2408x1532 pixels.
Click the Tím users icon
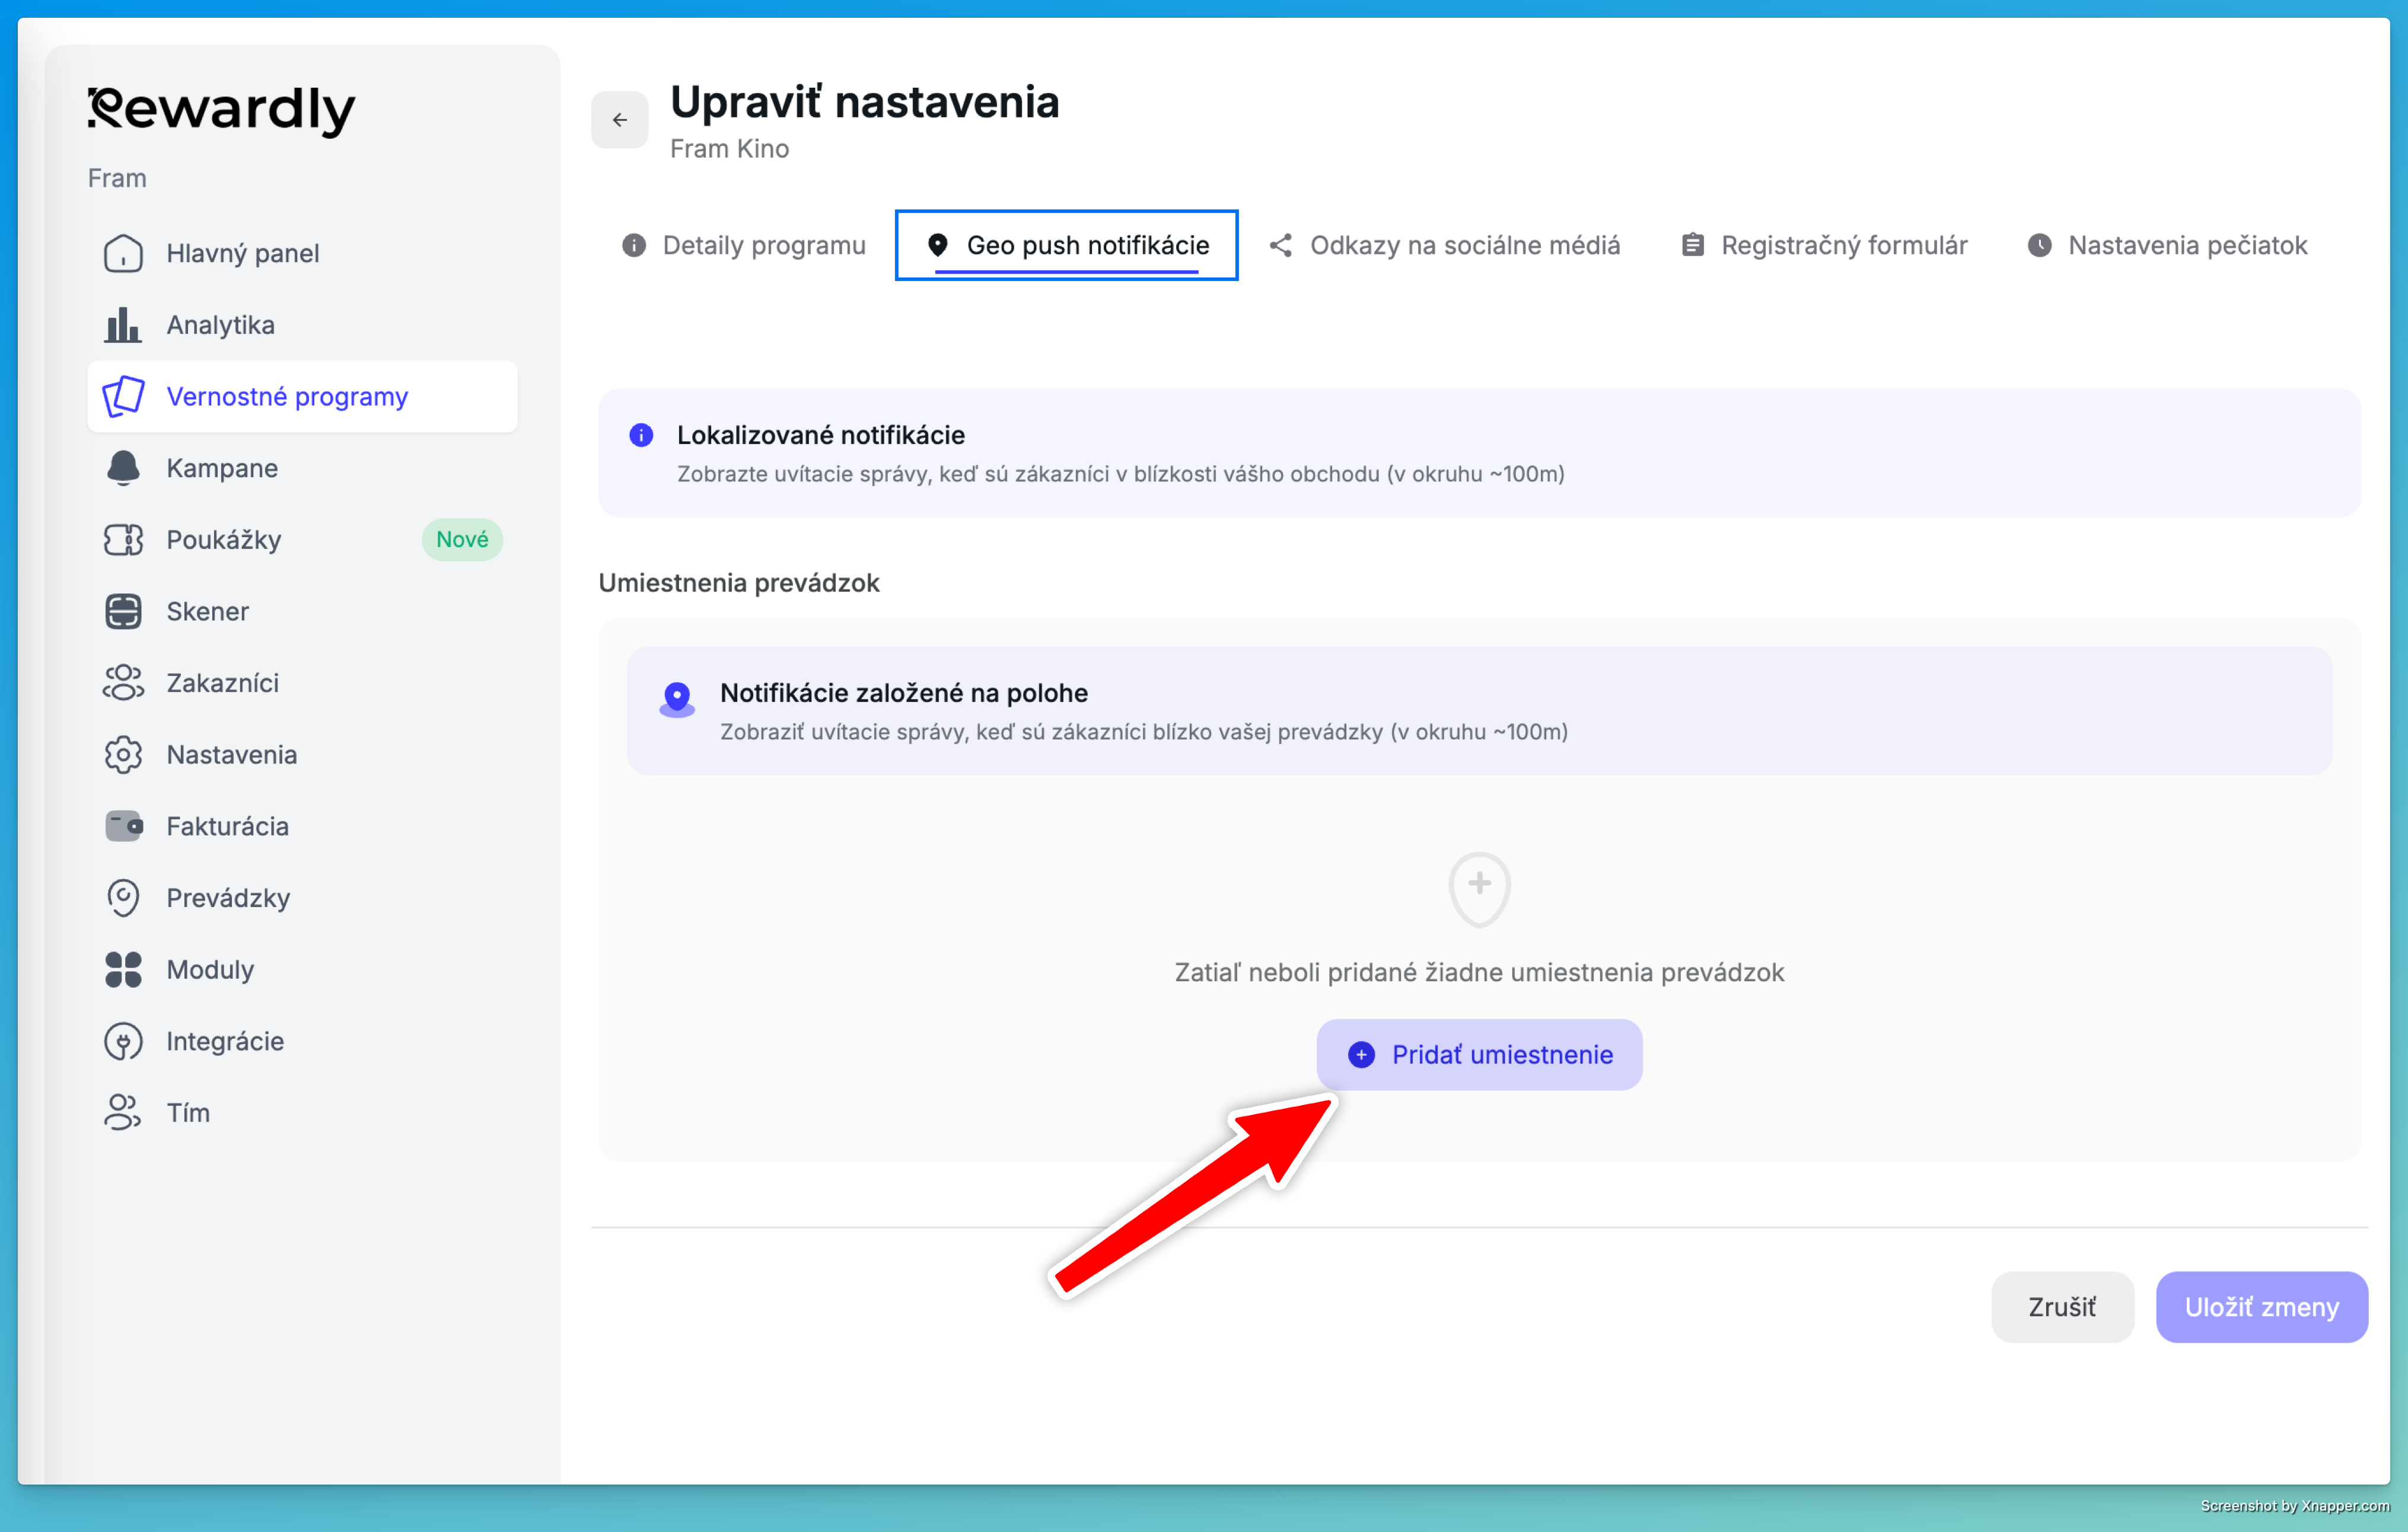click(123, 1112)
